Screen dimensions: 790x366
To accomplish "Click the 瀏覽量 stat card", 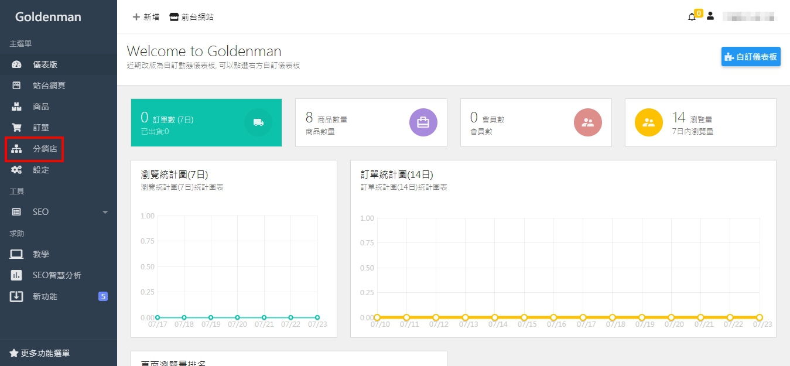I will click(700, 122).
